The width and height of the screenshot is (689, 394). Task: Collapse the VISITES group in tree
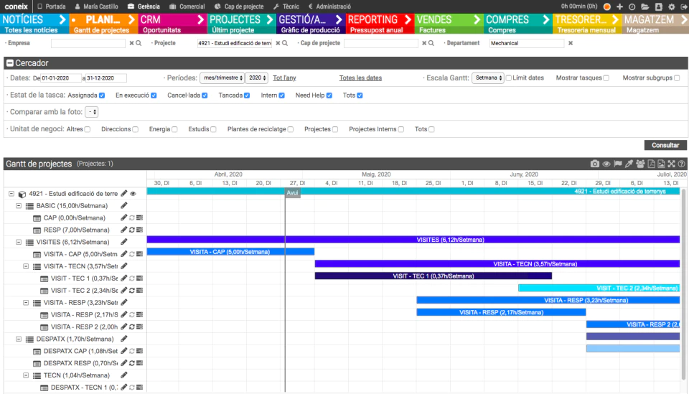coord(19,242)
